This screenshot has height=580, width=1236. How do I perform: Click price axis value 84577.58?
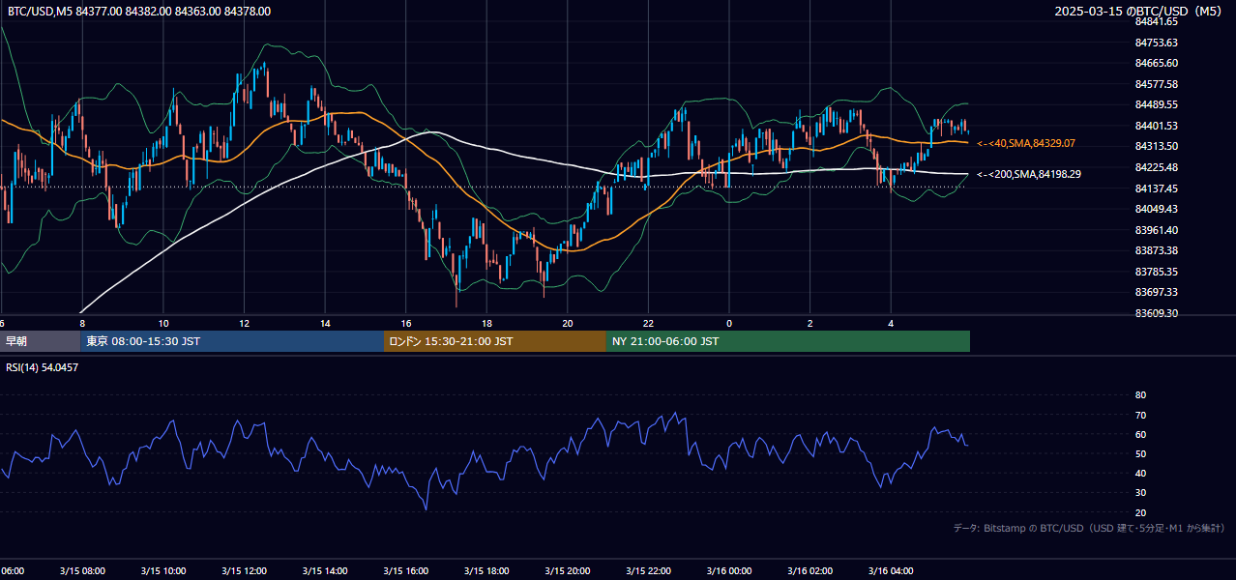tap(1156, 84)
